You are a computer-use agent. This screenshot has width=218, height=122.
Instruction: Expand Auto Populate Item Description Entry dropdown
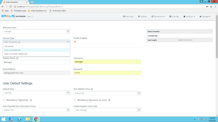(68, 110)
